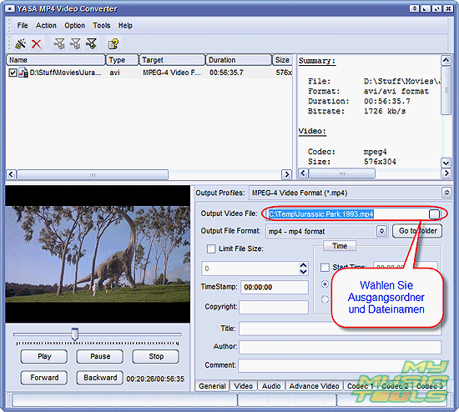Tick the Start Time checkbox
This screenshot has height=412, width=459.
[325, 267]
